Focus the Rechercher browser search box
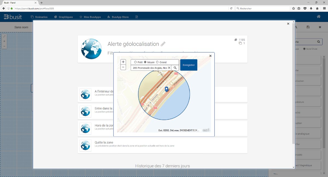 [x=262, y=8]
